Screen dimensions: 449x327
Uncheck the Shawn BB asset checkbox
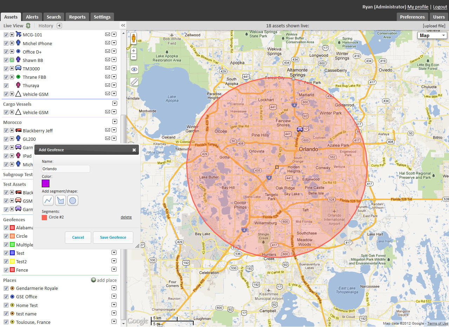[x=6, y=60]
